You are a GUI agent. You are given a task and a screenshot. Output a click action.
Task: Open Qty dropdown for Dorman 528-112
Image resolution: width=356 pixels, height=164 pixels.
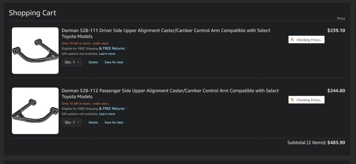point(72,122)
